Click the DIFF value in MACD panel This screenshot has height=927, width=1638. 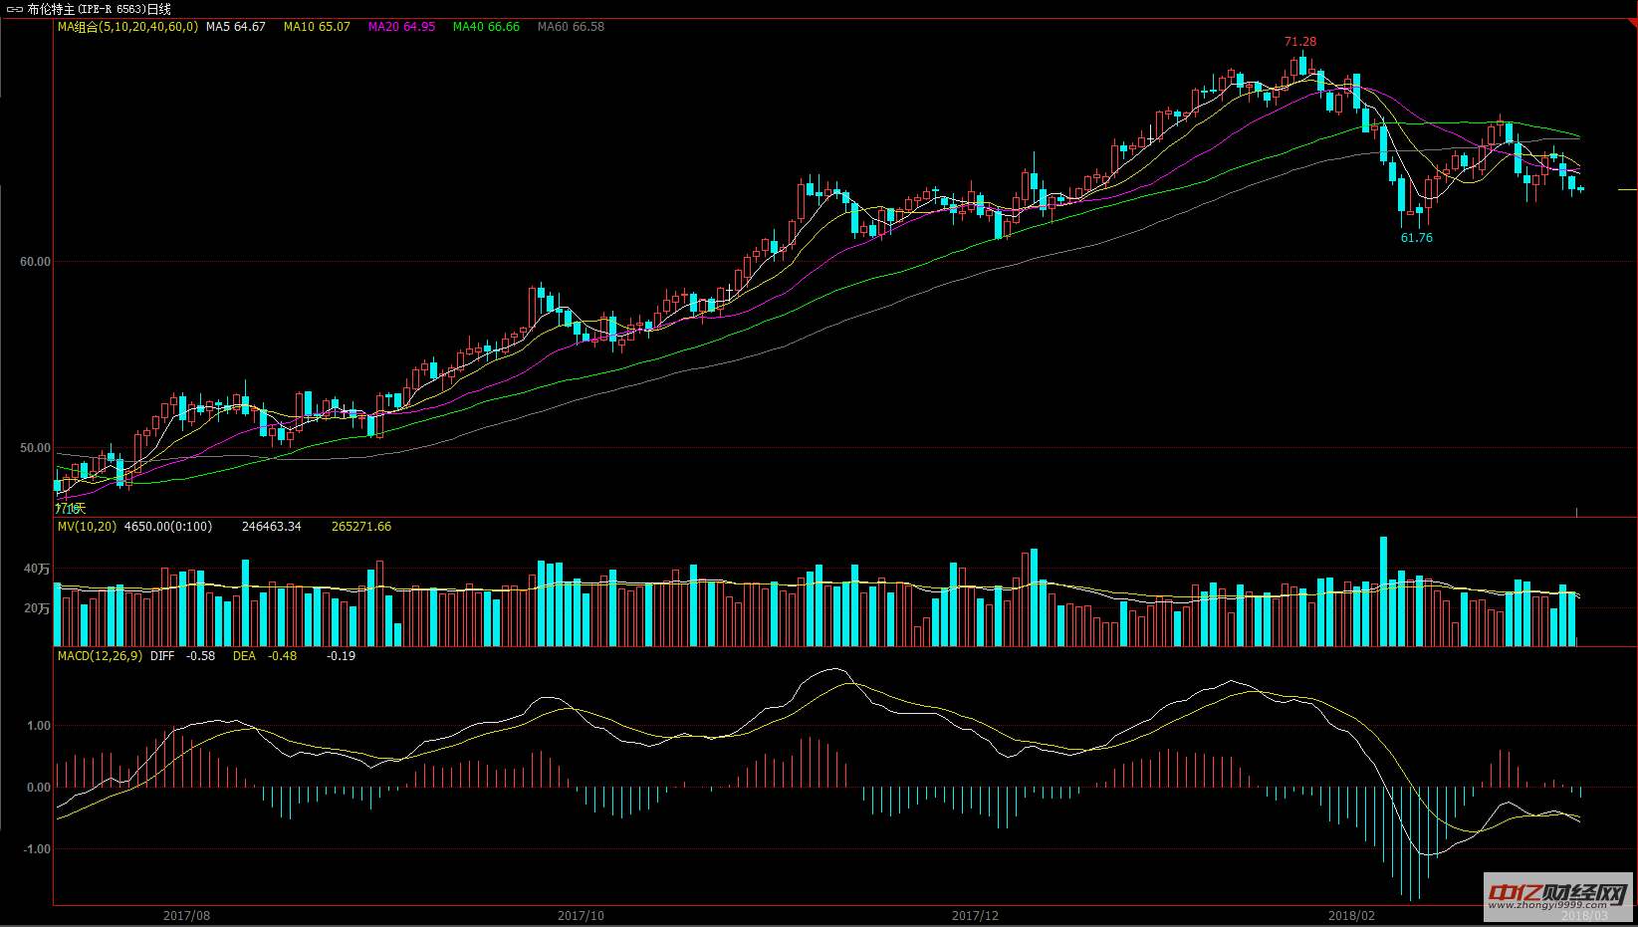coord(183,656)
